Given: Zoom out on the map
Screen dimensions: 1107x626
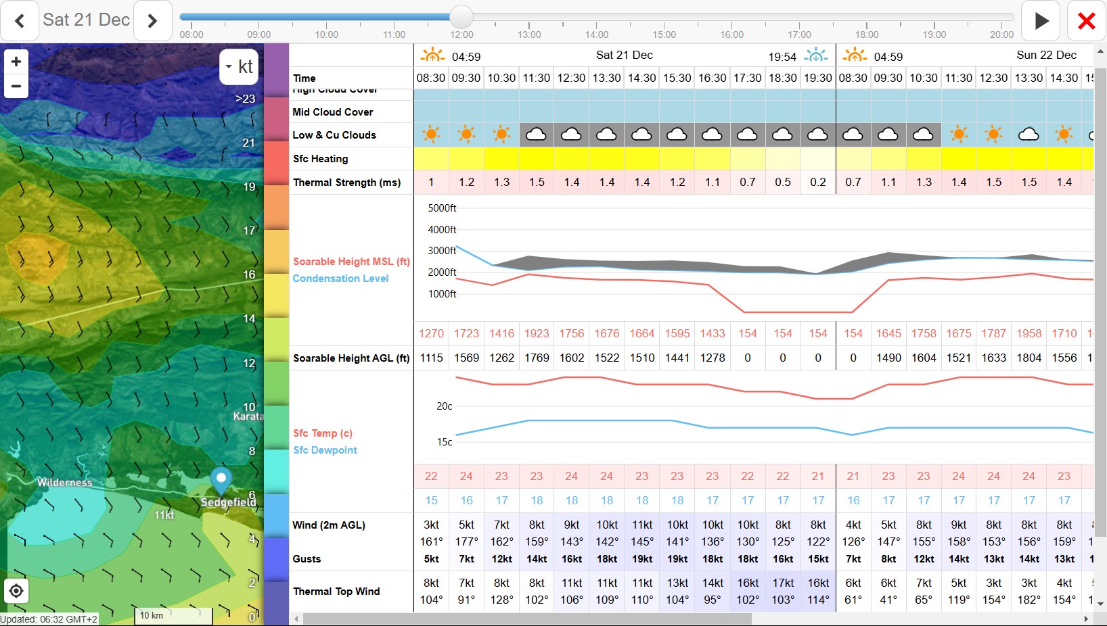Looking at the screenshot, I should click(x=16, y=87).
